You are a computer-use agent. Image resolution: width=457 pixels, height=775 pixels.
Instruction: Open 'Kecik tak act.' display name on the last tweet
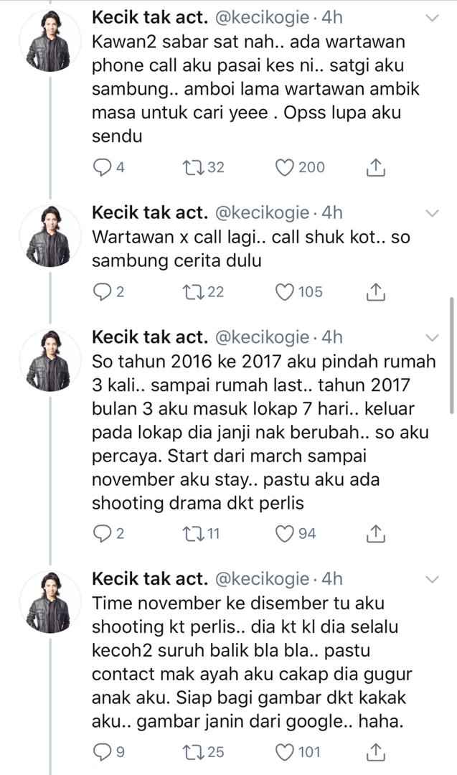click(x=149, y=578)
